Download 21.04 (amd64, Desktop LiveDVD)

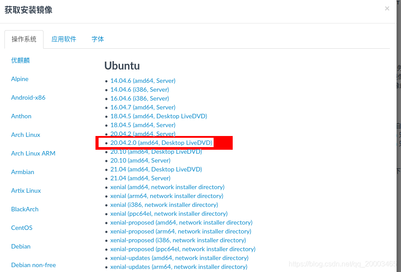pos(156,169)
